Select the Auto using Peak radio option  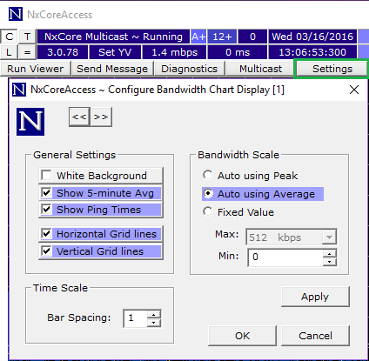coord(208,175)
